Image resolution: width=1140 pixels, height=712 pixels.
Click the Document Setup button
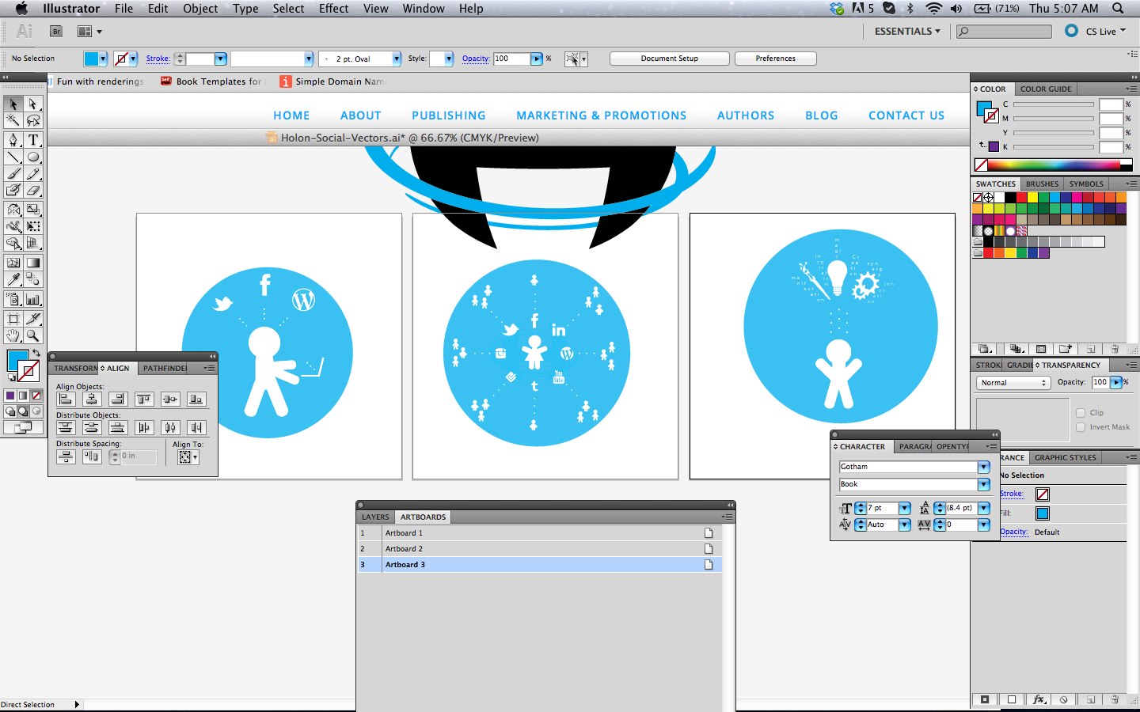[670, 59]
